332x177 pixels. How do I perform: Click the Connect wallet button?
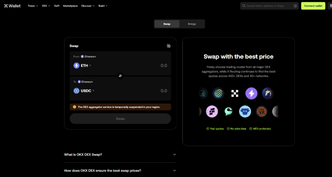click(313, 6)
